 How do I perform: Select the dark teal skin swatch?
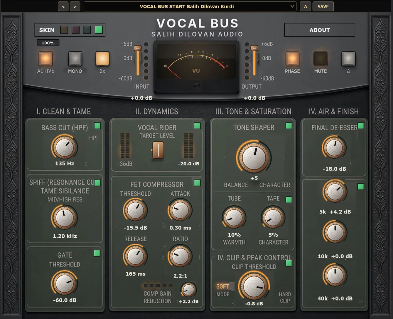point(87,30)
